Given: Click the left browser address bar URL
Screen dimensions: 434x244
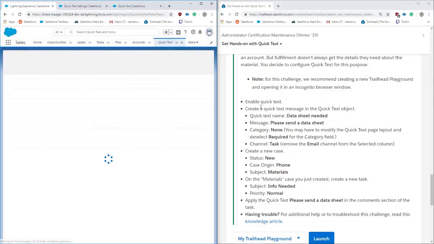Looking at the screenshot, I should pyautogui.click(x=99, y=14).
